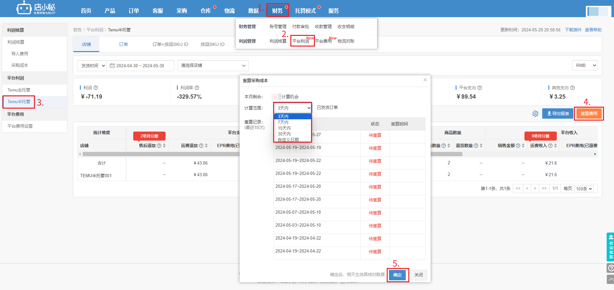Click help icon next to 其他支出
The height and width of the screenshot is (290, 614).
(x=573, y=88)
